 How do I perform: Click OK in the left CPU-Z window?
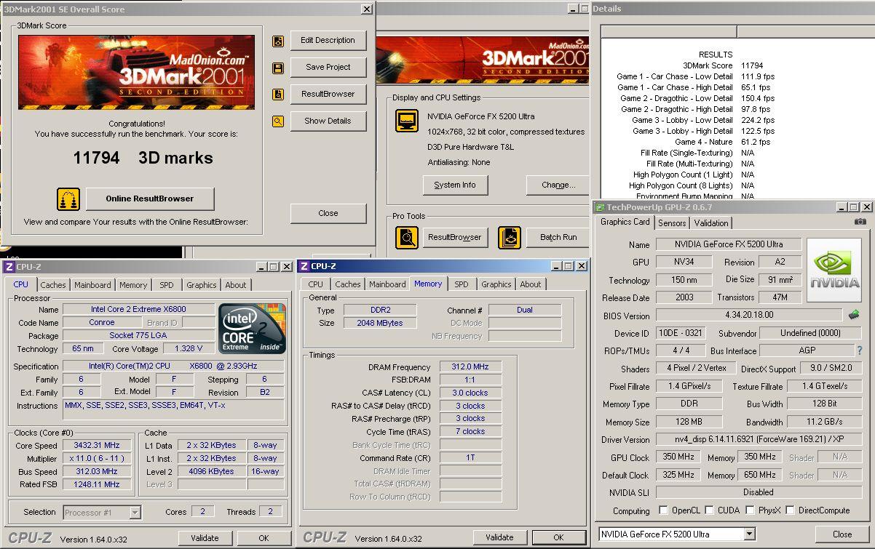264,538
